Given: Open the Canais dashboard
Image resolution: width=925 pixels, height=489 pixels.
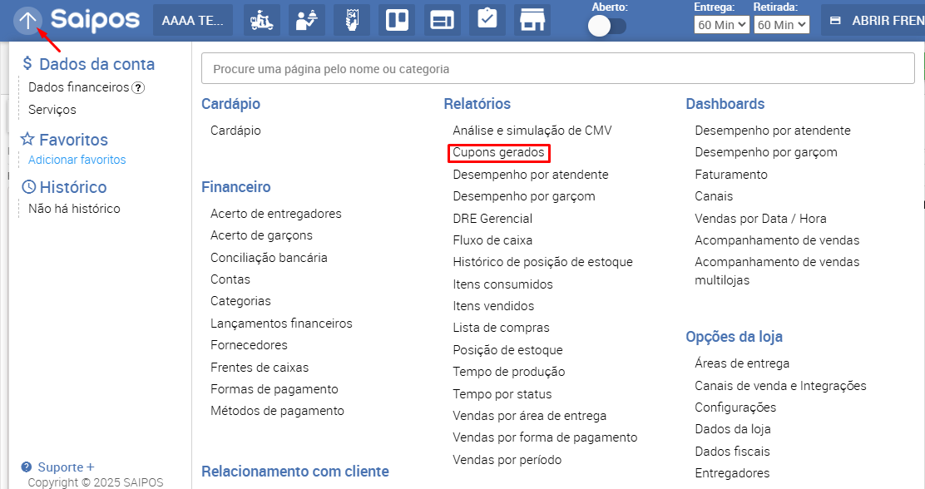Looking at the screenshot, I should tap(714, 196).
